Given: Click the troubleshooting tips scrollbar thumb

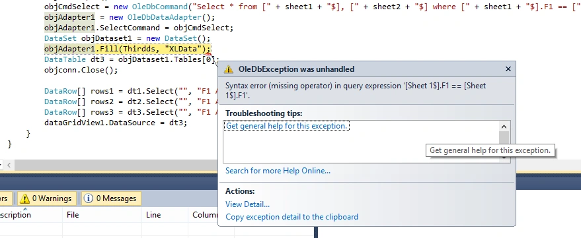Looking at the screenshot, I should pos(504,138).
